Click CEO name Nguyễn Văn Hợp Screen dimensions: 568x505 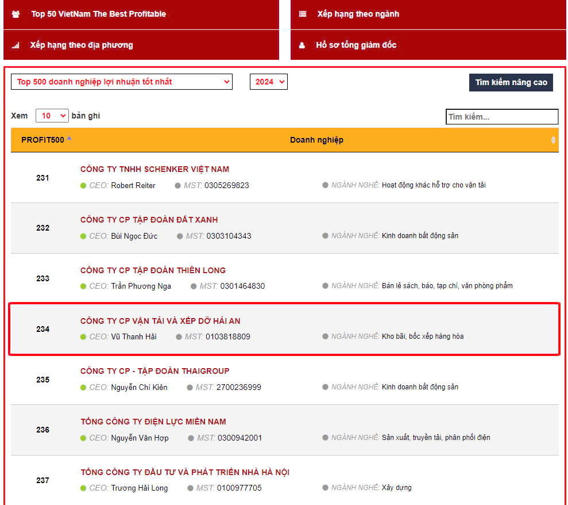(140, 438)
